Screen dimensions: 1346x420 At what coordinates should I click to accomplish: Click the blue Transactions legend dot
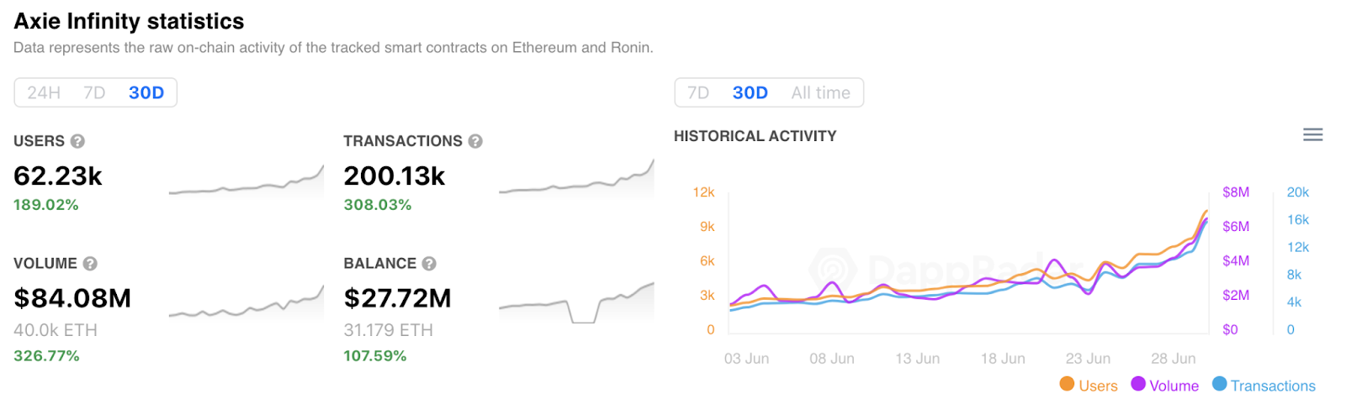pos(1219,384)
